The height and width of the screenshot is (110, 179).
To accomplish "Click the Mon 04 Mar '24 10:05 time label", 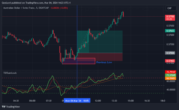I will [77, 101].
